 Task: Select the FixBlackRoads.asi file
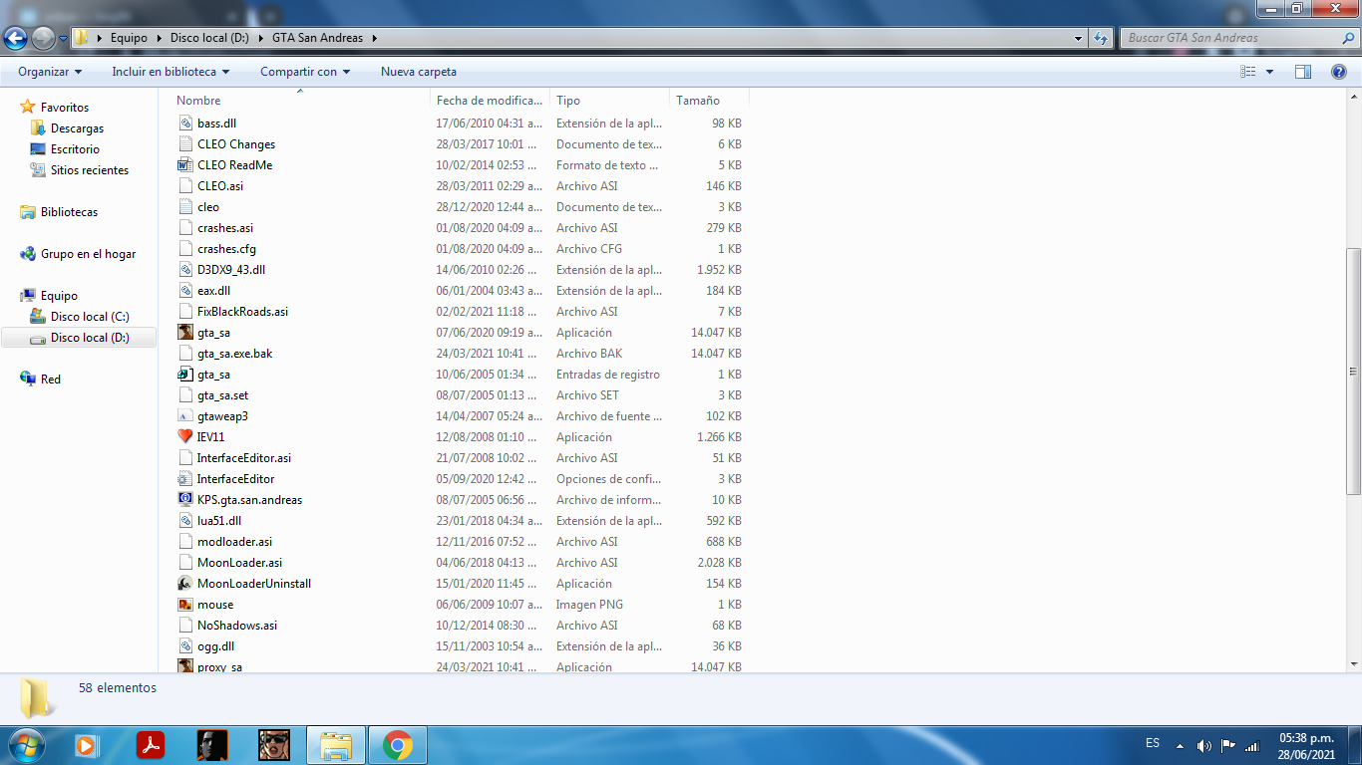coord(242,312)
